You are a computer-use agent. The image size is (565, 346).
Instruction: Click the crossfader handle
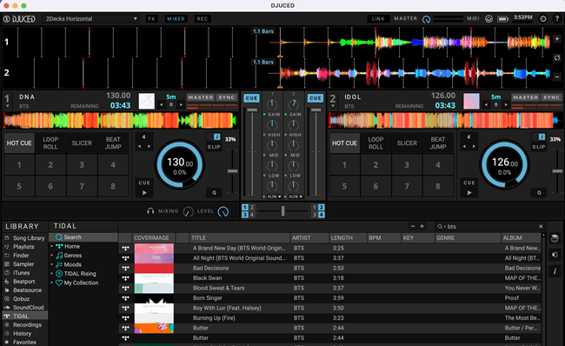pos(282,210)
